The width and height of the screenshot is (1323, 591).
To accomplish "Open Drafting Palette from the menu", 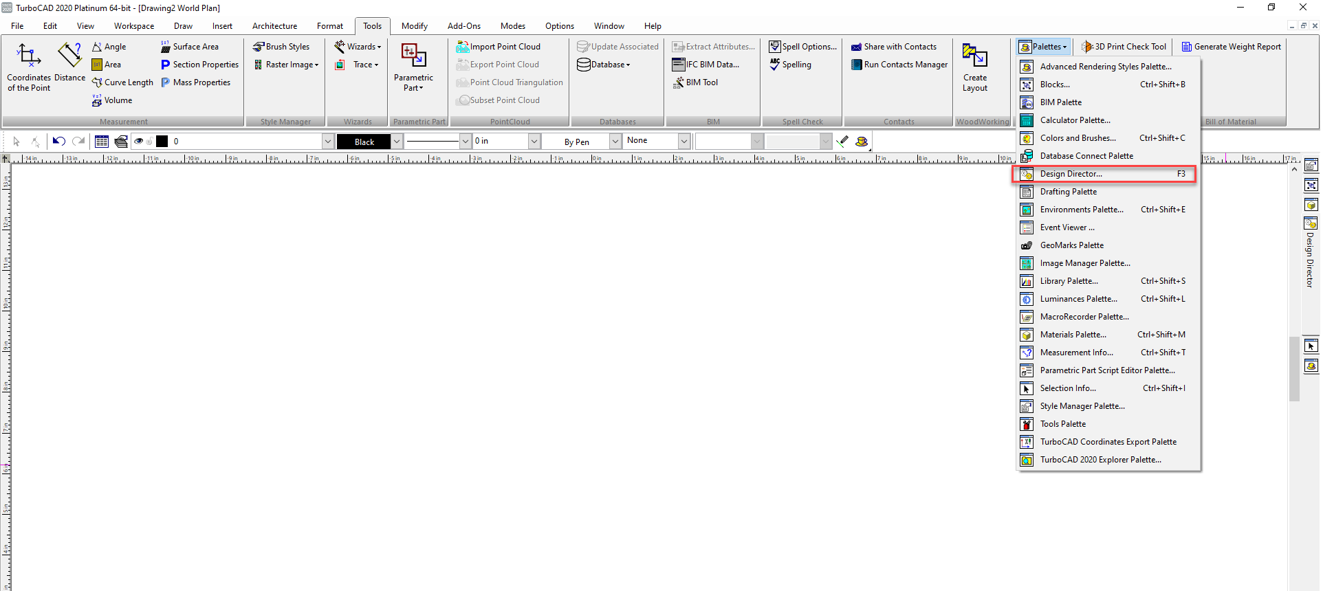I will tap(1108, 192).
